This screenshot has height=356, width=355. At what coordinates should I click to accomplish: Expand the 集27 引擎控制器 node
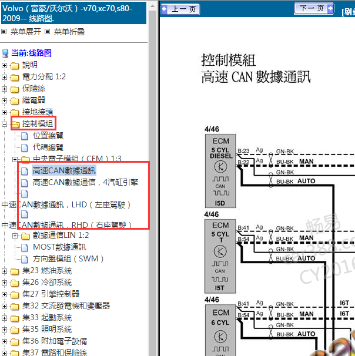[x=4, y=294]
